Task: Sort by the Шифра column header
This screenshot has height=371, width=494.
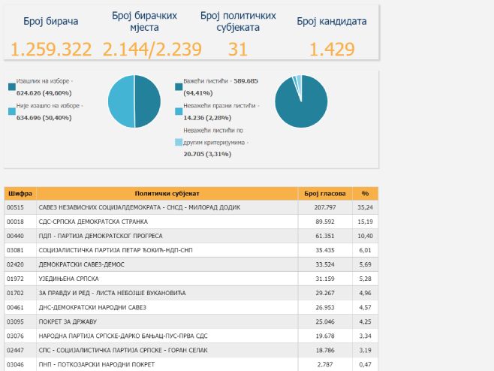Action: click(x=19, y=193)
